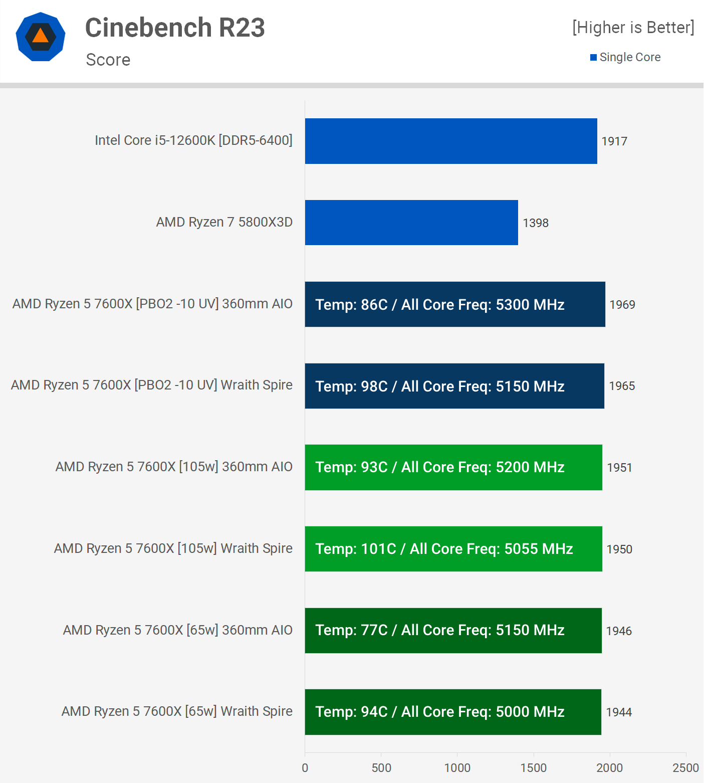The width and height of the screenshot is (704, 783).
Task: Click the Cinebench R23 chart title
Action: 175,28
